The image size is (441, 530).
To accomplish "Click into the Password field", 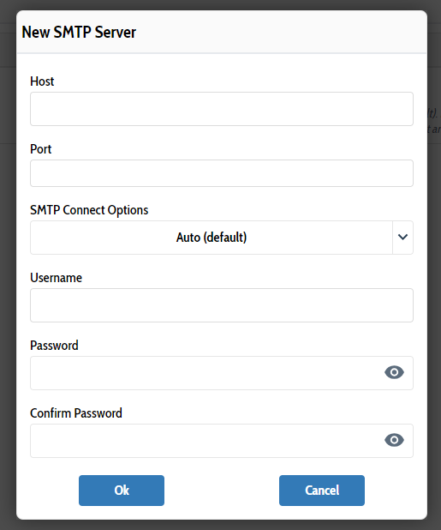I will (222, 373).
